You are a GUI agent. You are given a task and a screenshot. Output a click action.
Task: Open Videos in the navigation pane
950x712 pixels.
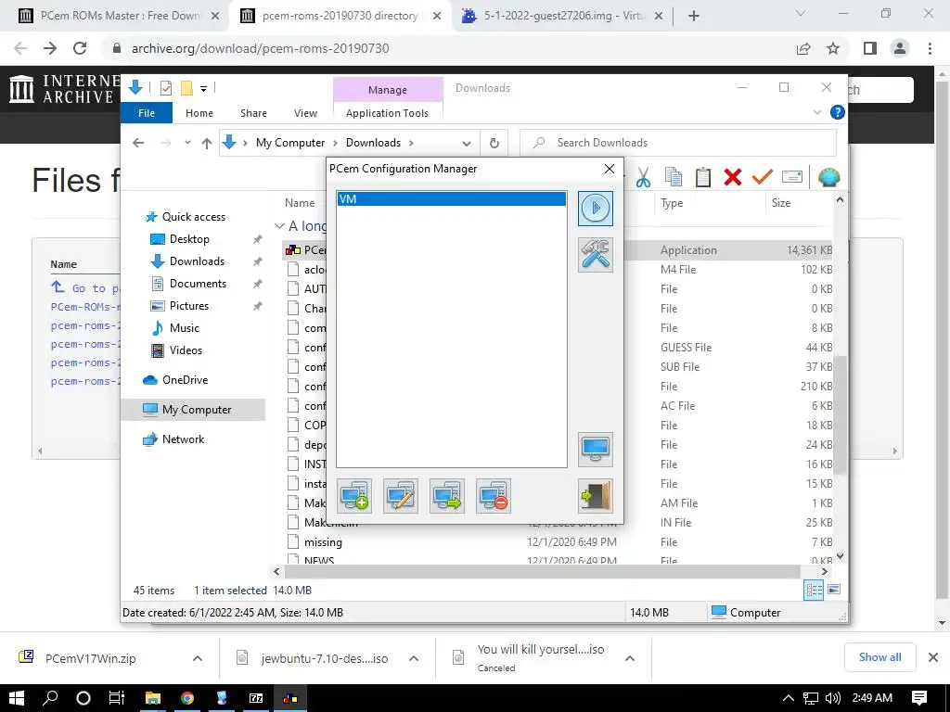click(x=186, y=350)
